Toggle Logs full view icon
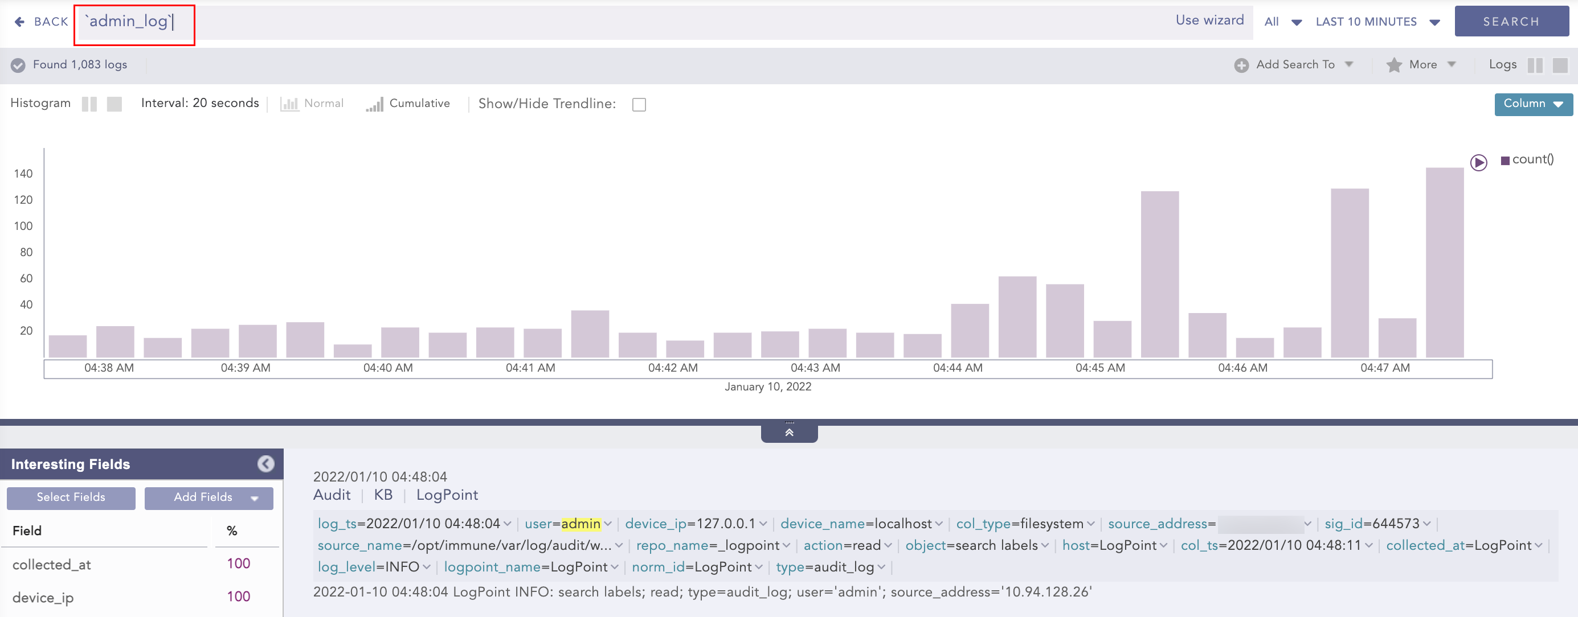 click(1560, 65)
